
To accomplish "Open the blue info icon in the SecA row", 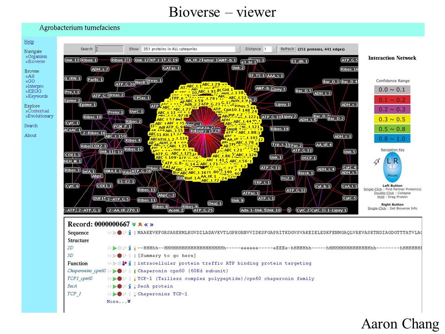I will click(129, 287).
